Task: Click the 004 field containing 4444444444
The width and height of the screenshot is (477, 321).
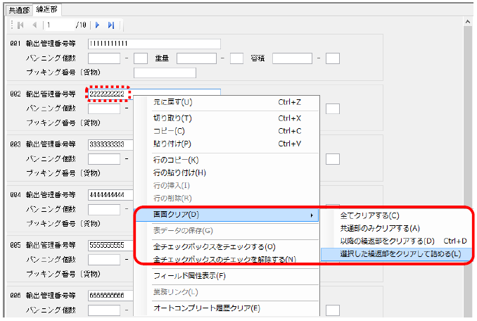Action: click(x=110, y=195)
